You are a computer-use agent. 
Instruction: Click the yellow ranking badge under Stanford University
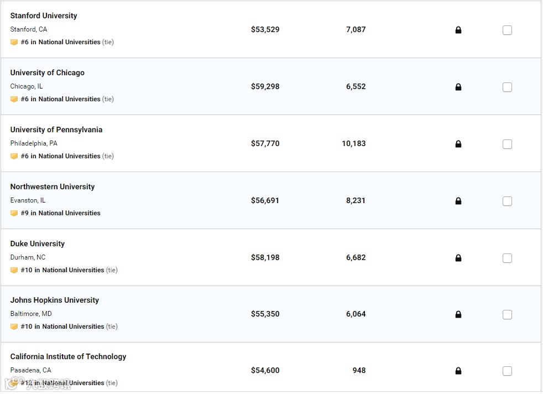[x=14, y=43]
